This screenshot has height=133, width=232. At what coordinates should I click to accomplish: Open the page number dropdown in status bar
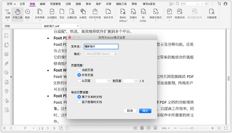[33, 128]
